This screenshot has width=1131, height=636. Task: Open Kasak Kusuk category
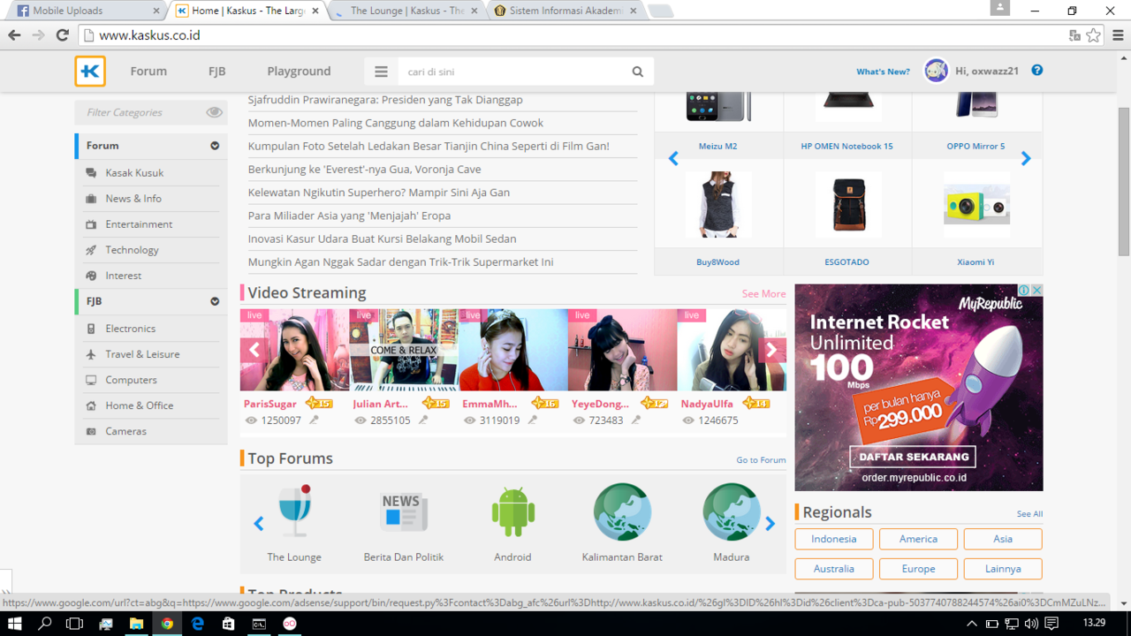[x=134, y=173]
